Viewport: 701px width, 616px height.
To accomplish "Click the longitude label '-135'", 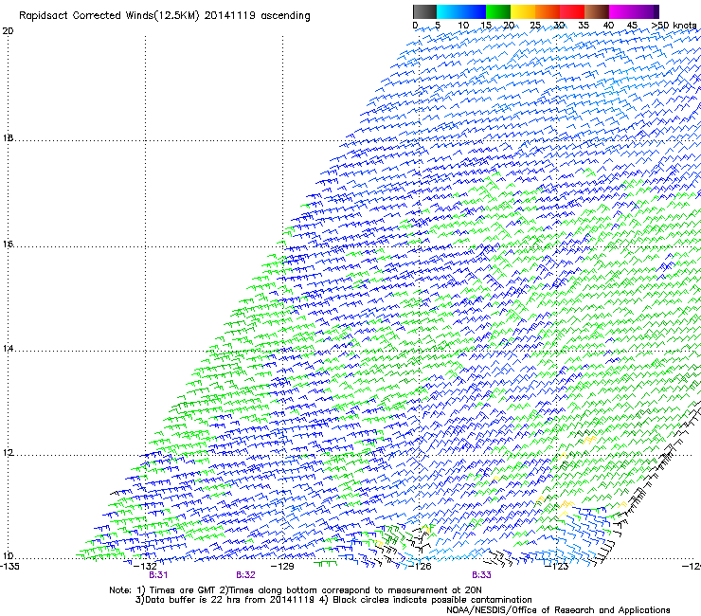I will [x=9, y=566].
